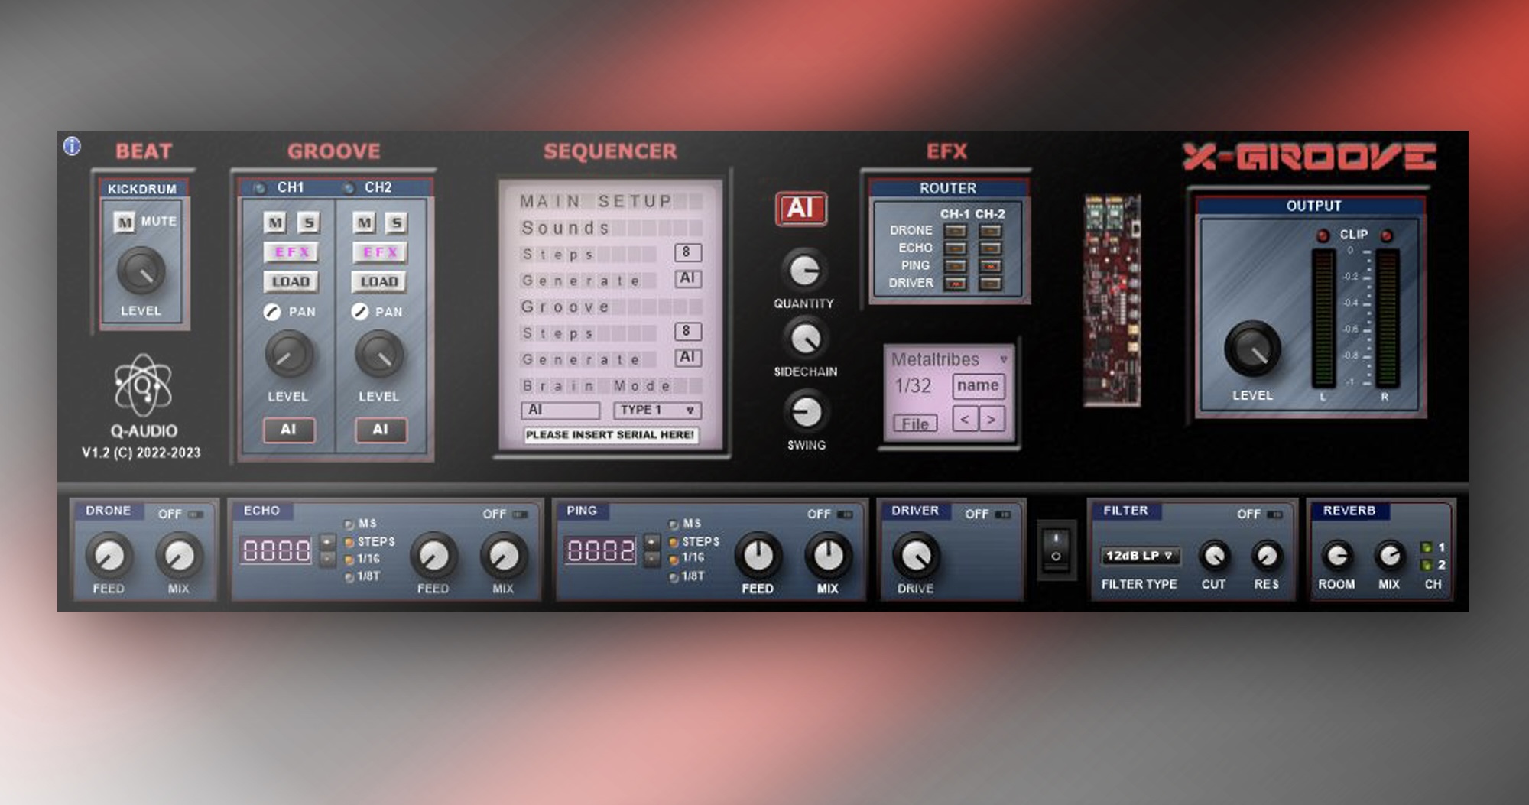
Task: Click the DRONE MIX knob
Action: click(x=179, y=556)
